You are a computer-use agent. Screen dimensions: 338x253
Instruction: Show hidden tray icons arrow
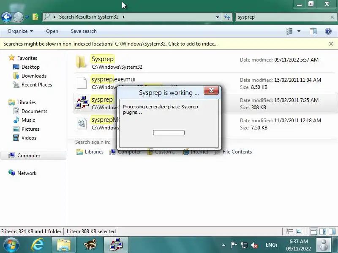click(x=224, y=245)
